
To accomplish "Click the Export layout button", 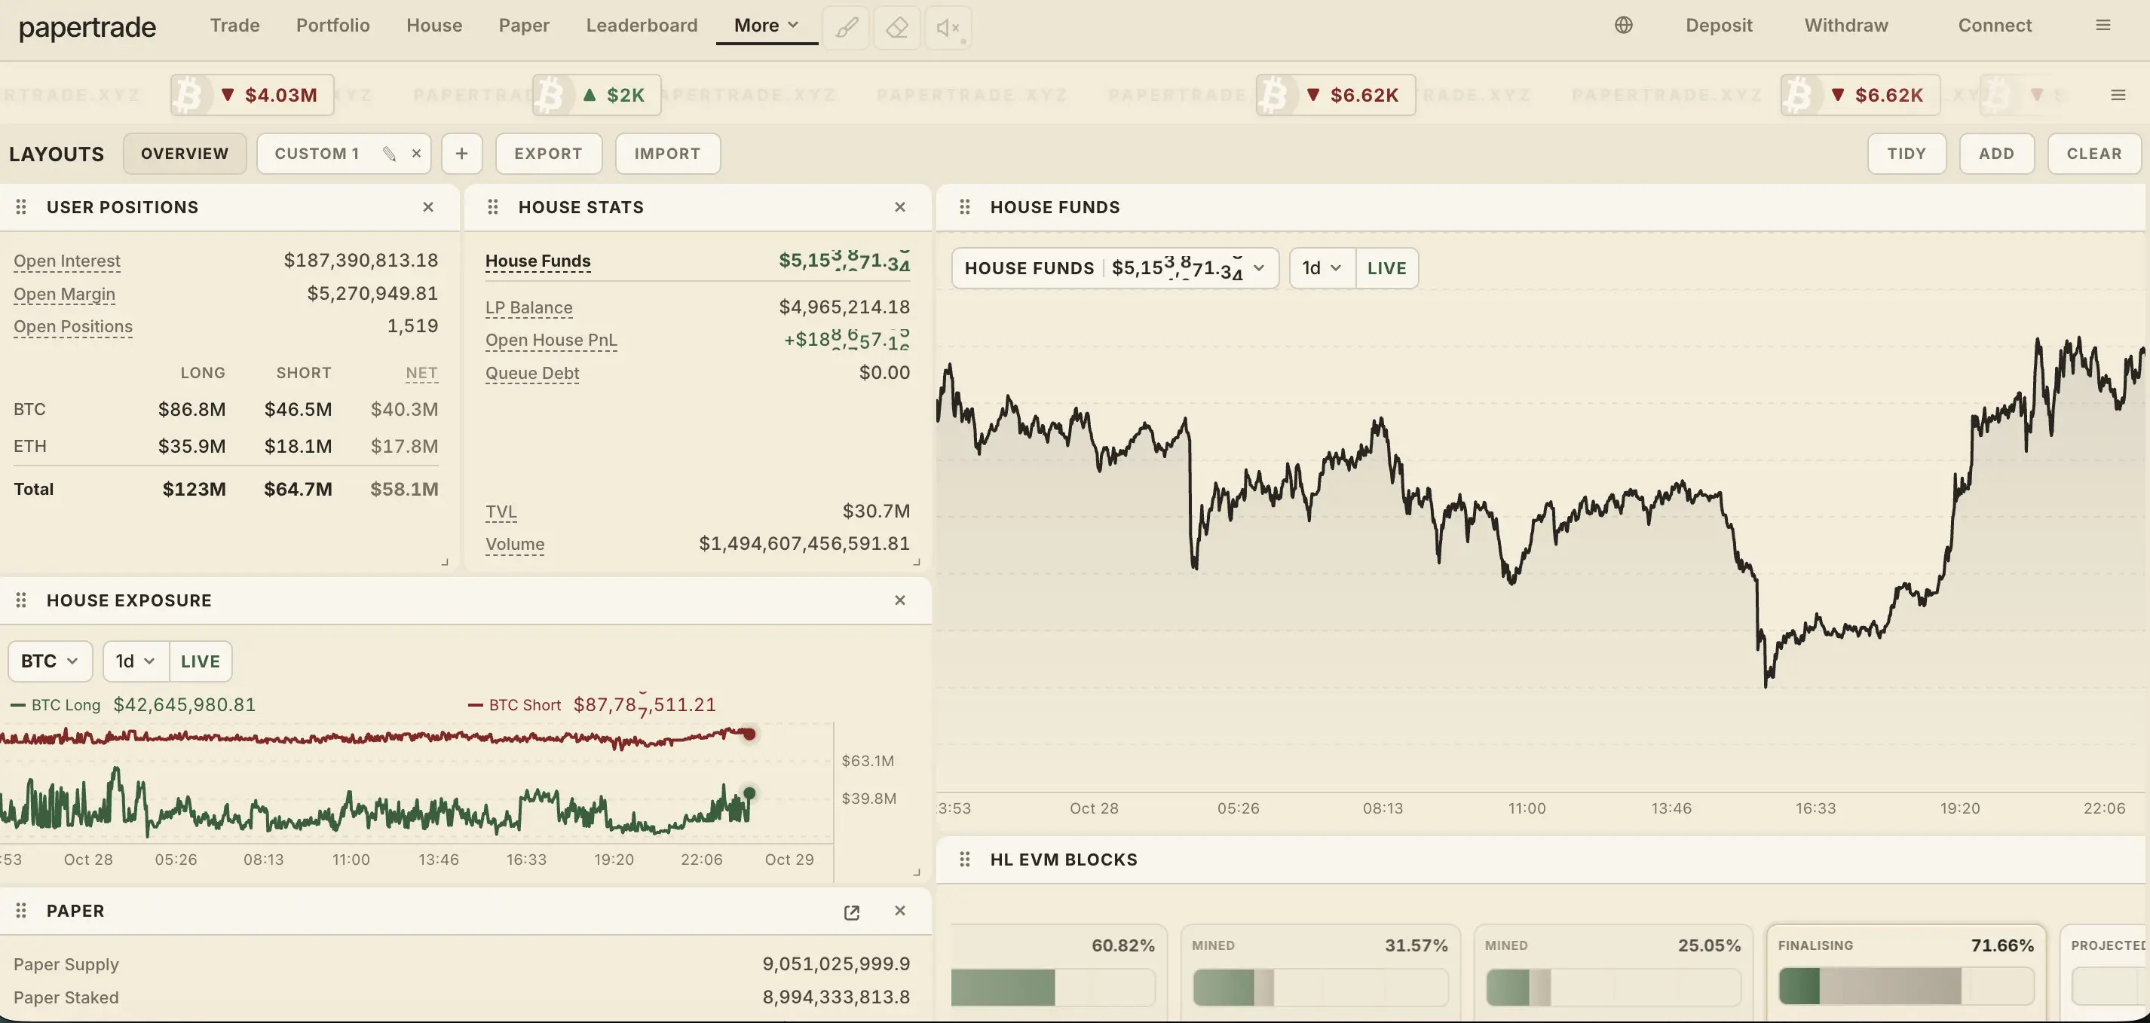I will (548, 154).
